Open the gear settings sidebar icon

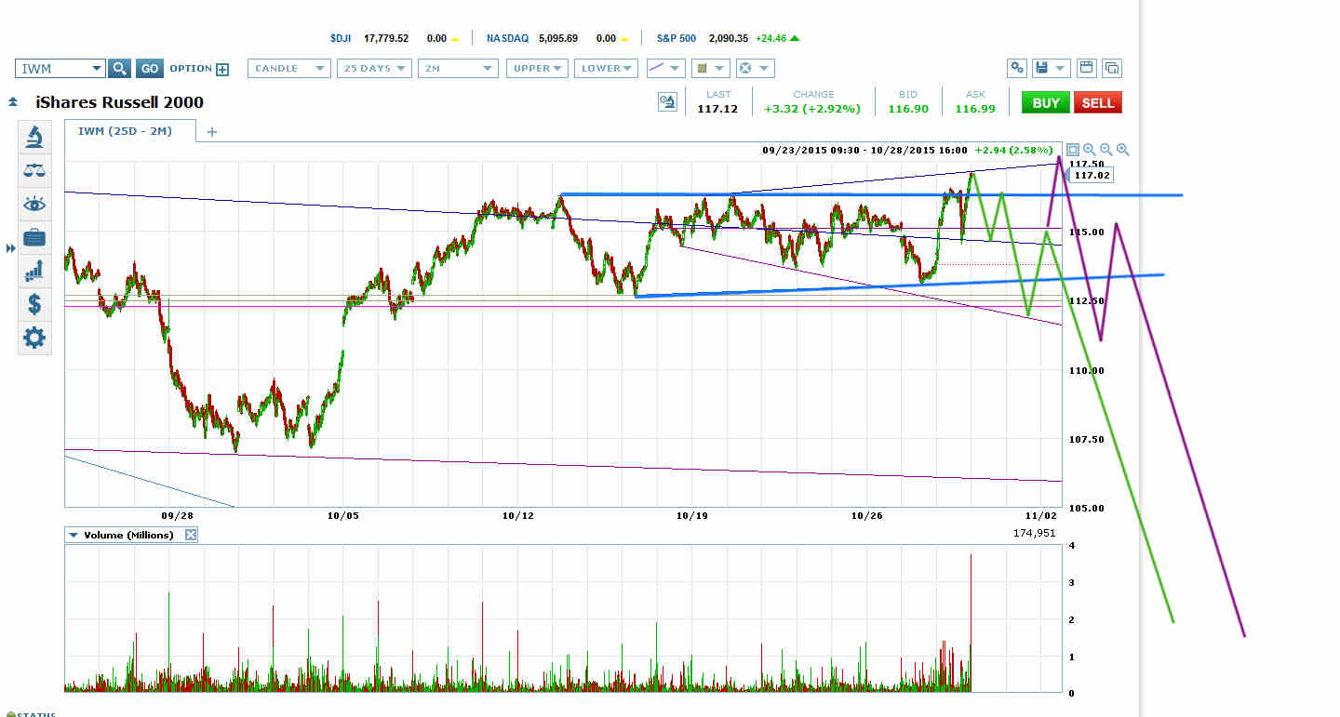point(34,338)
